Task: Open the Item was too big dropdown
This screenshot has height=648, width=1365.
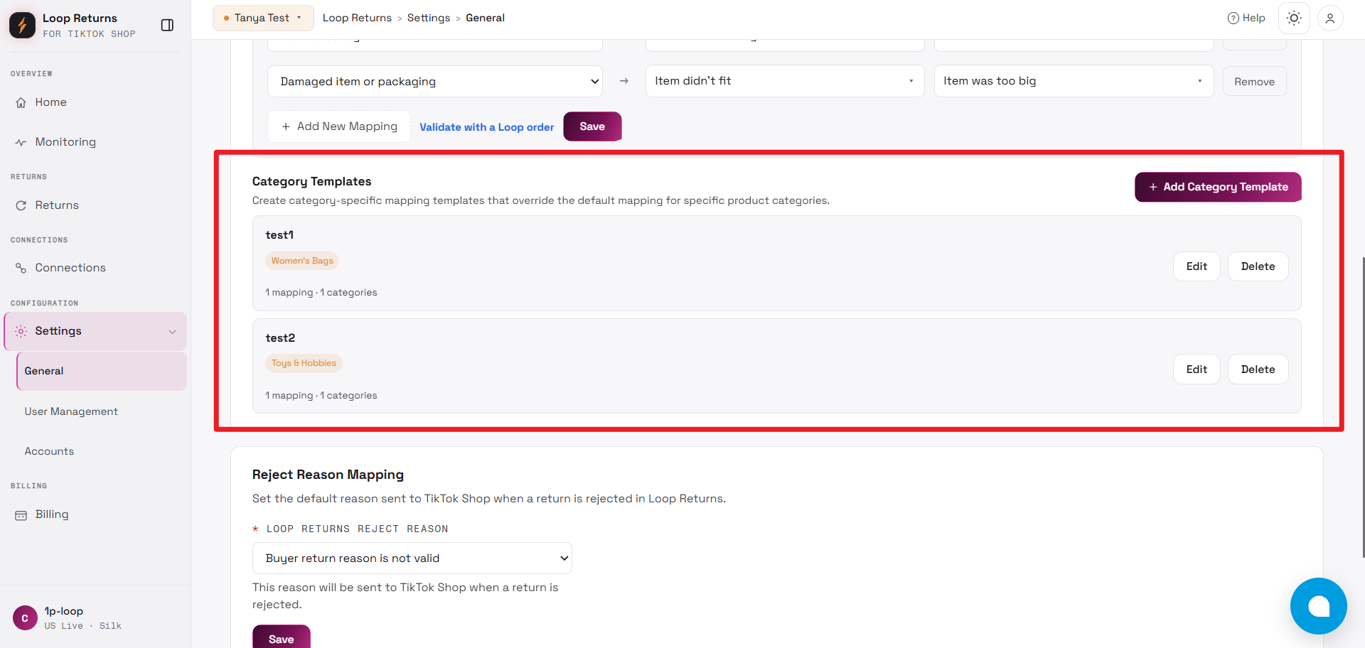Action: pos(1074,81)
